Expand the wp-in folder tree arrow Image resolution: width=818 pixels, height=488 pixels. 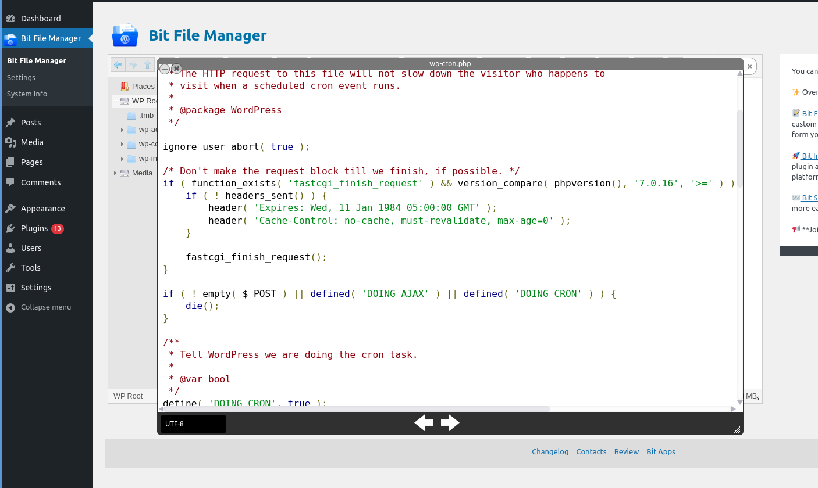(122, 159)
